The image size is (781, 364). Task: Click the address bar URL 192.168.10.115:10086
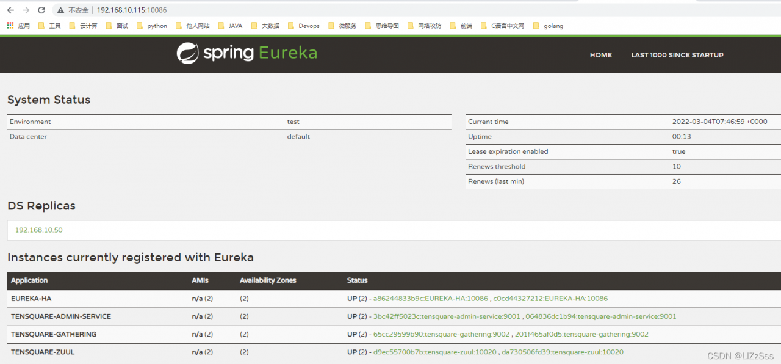(132, 10)
